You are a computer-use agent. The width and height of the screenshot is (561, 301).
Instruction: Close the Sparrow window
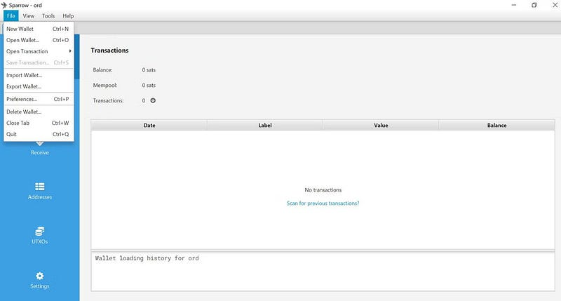coord(555,5)
